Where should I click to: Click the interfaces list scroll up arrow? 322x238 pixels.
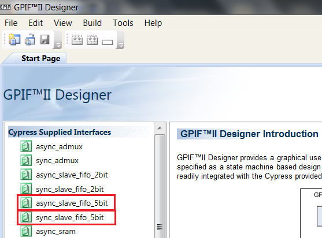click(160, 128)
